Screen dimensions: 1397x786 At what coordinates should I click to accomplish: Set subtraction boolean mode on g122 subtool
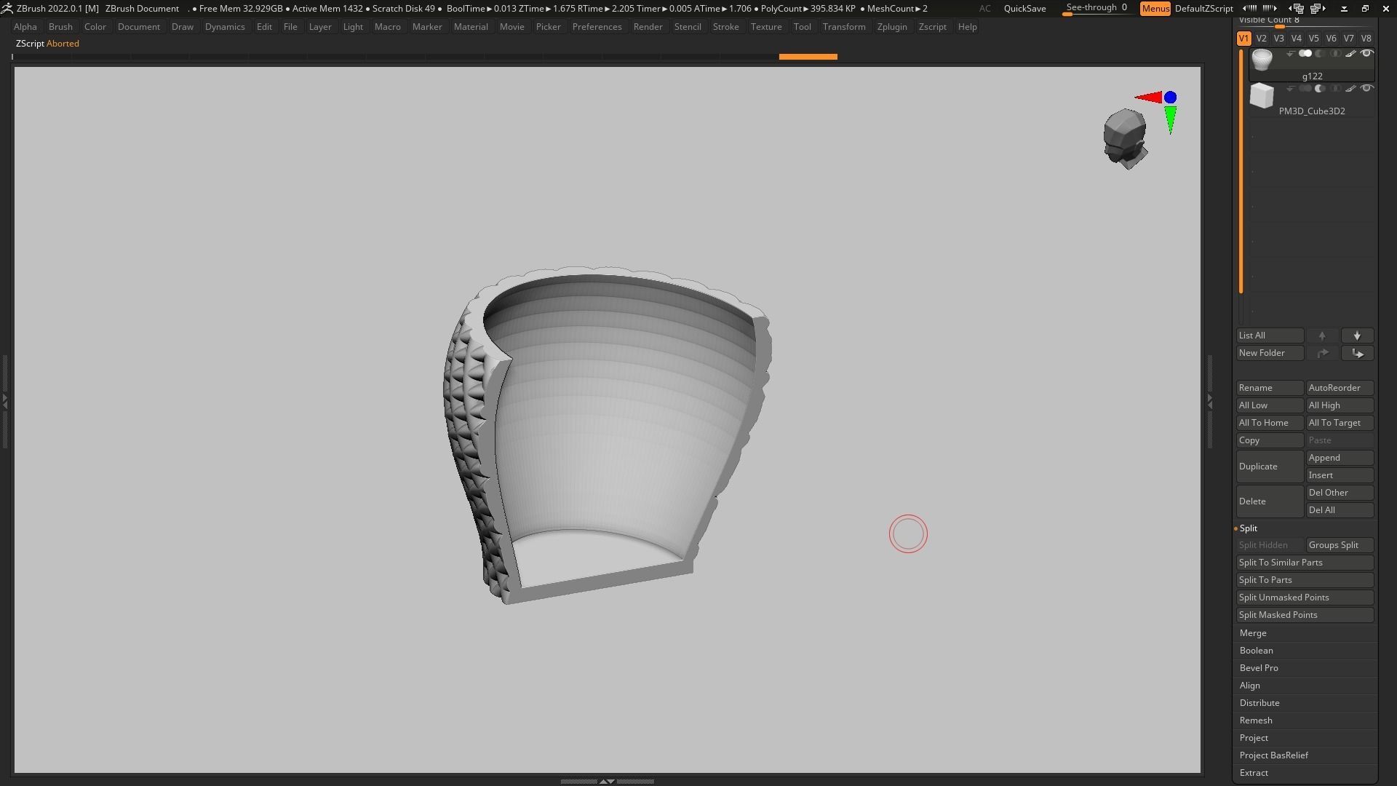tap(1320, 54)
